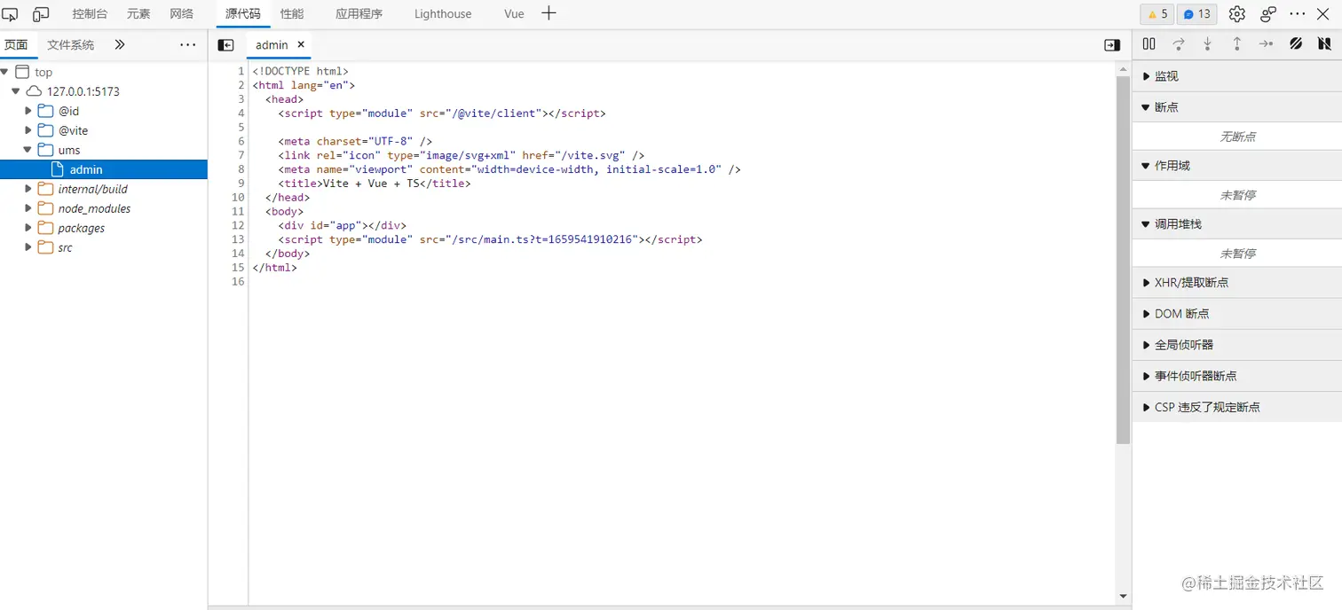The height and width of the screenshot is (610, 1342).
Task: Switch to the 性能 performance tab
Action: [292, 14]
